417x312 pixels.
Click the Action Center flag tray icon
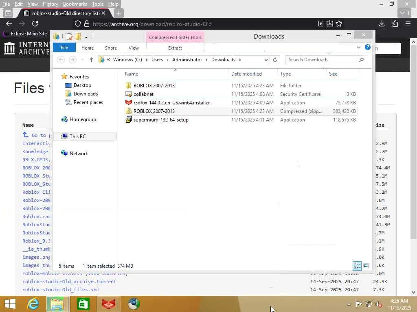pyautogui.click(x=359, y=304)
